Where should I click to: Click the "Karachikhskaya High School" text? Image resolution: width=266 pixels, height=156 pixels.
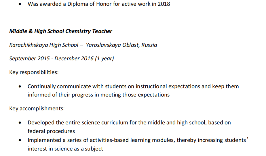[43, 45]
